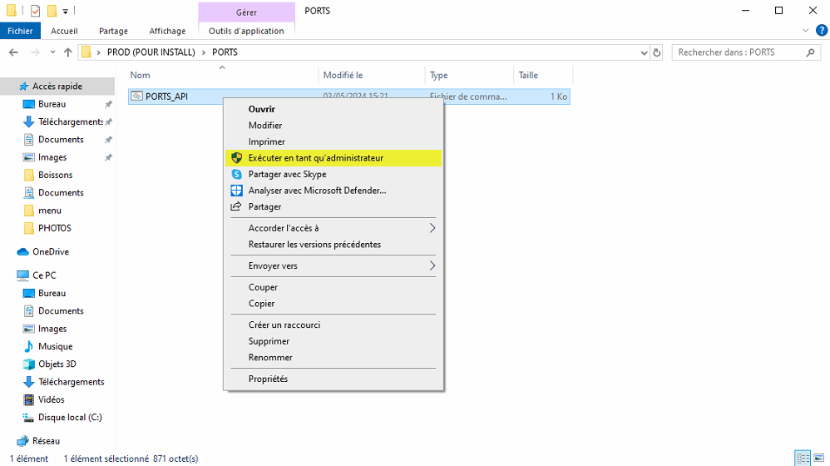
Task: Click the Skype icon in context menu
Action: [236, 175]
